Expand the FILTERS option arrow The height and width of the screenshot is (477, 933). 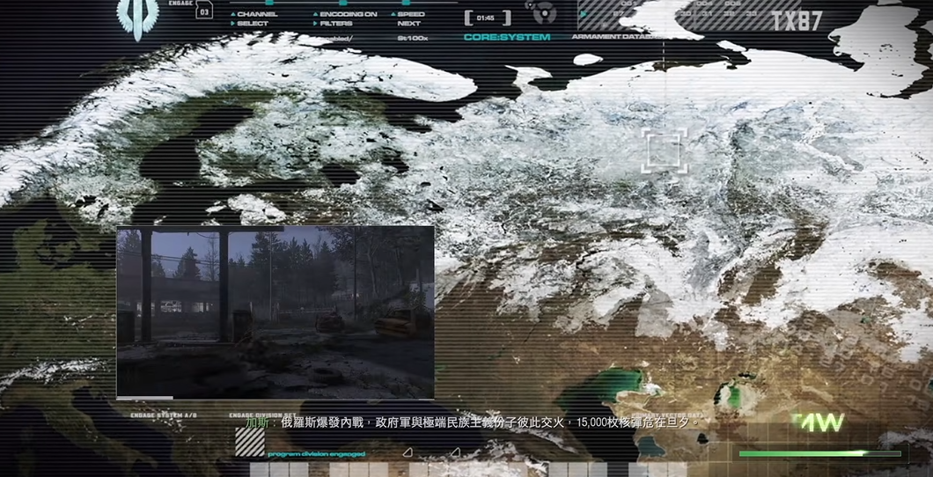(x=315, y=25)
